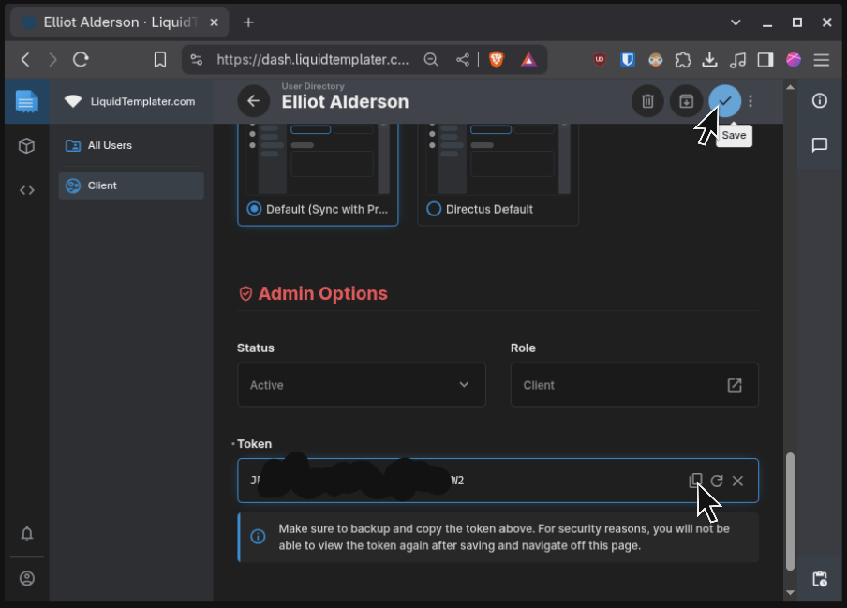
Task: Select Default (Sync with Pr... theme radio
Action: pyautogui.click(x=254, y=209)
